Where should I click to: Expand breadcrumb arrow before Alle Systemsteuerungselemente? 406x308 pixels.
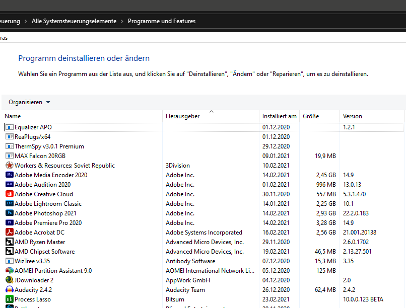pyautogui.click(x=26, y=21)
